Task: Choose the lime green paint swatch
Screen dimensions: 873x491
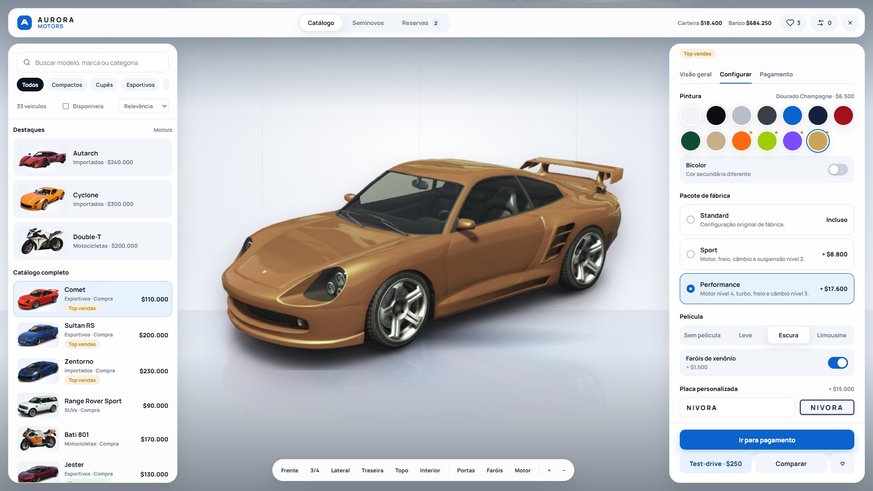Action: (767, 141)
